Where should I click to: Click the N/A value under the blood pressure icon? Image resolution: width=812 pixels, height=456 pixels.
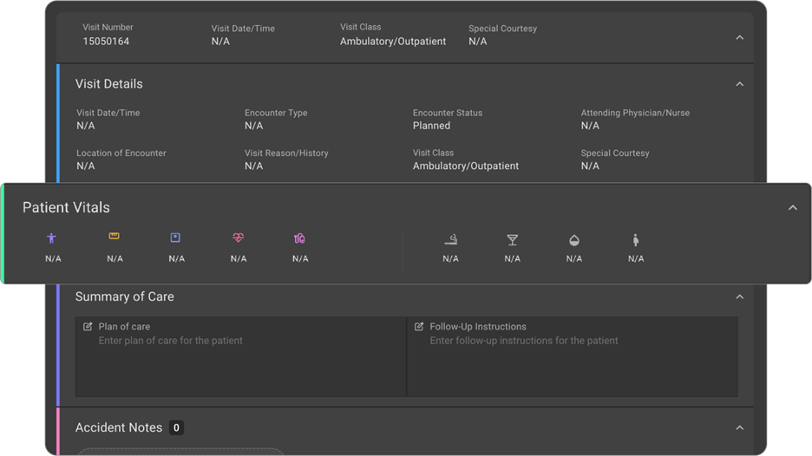pos(300,259)
